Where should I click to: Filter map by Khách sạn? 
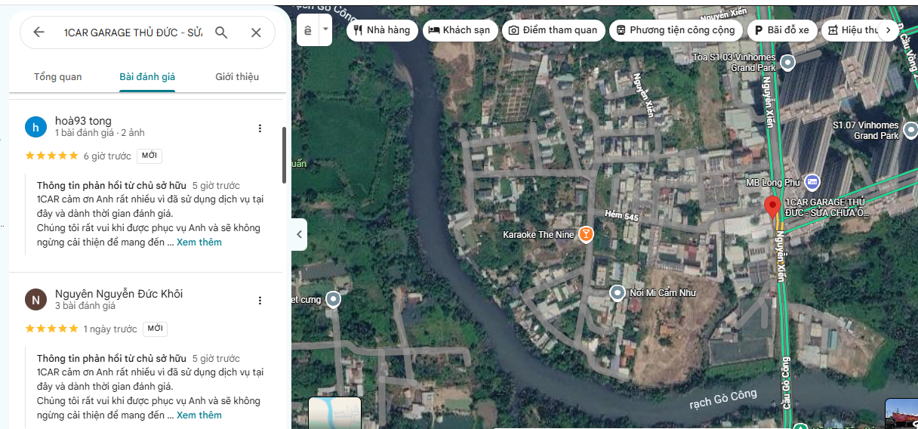click(458, 30)
